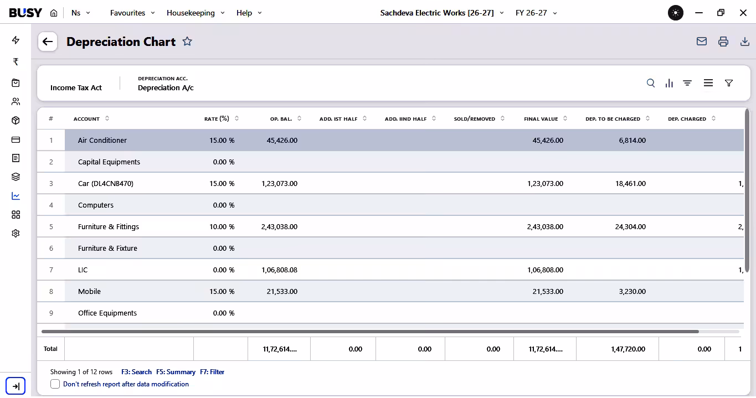Viewport: 756px width, 398px height.
Task: Open the stacked layers sidebar icon
Action: (x=16, y=177)
